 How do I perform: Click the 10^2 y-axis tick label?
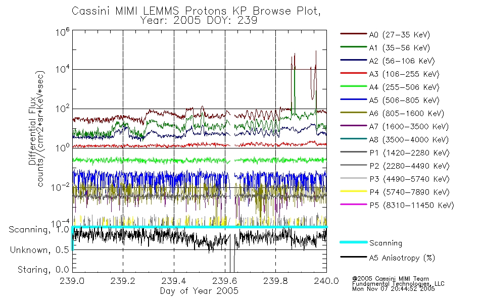click(x=62, y=109)
